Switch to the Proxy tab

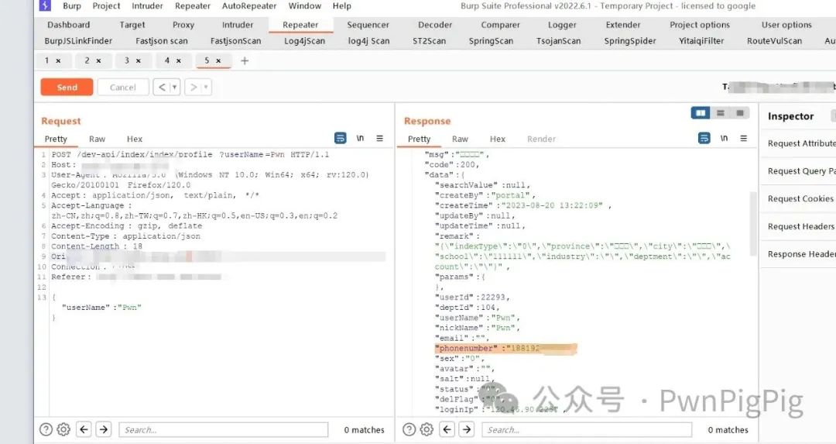(183, 25)
